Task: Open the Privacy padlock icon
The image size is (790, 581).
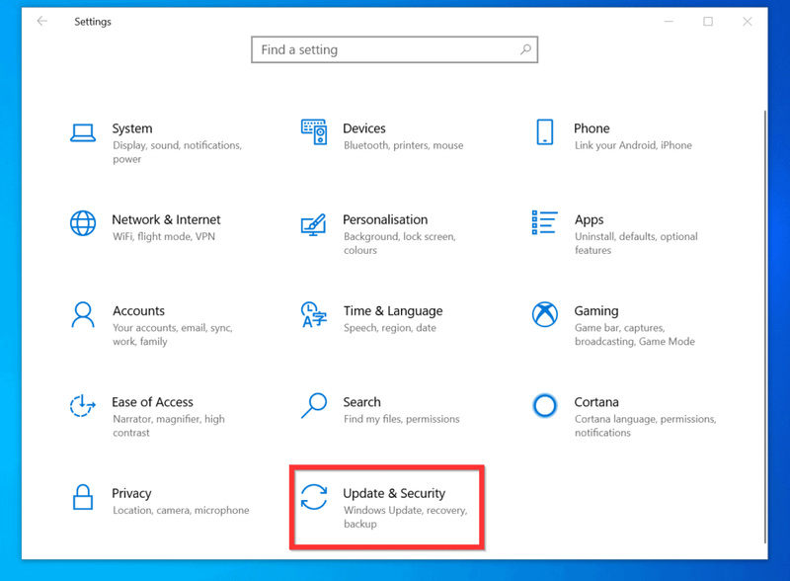Action: (x=83, y=497)
